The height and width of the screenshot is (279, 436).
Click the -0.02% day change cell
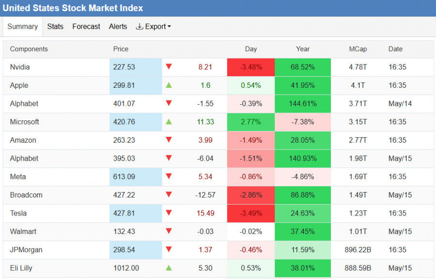251,231
